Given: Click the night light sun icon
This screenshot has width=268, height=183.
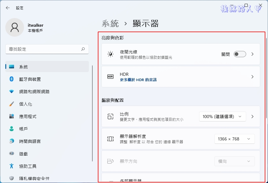Looking at the screenshot, I should pos(110,54).
